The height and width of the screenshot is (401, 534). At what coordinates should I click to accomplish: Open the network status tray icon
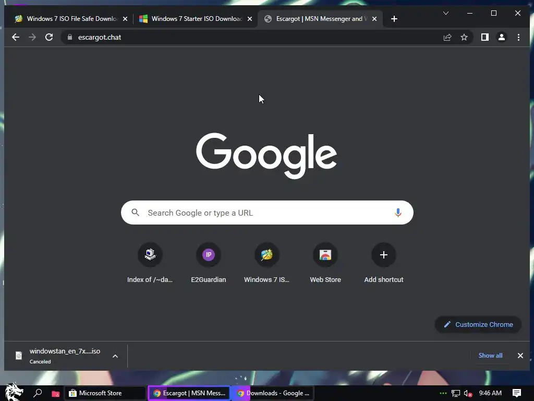tap(455, 393)
